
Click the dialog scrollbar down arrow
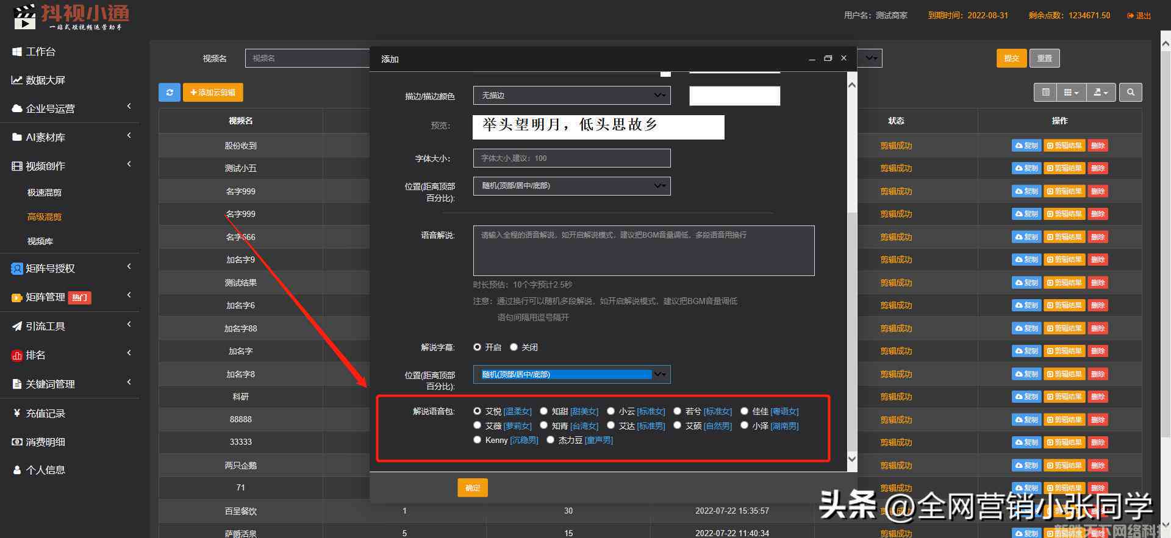[x=852, y=459]
